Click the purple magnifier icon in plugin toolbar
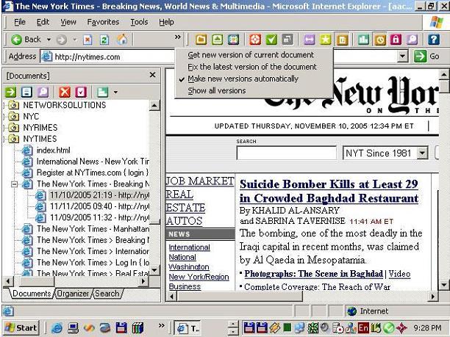This screenshot has width=450, height=337. click(x=412, y=39)
